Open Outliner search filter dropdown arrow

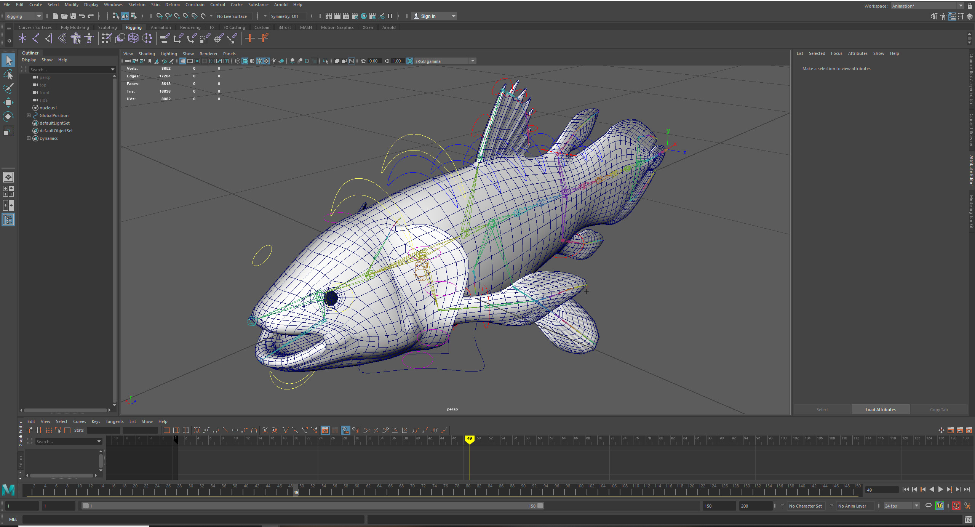click(x=112, y=69)
